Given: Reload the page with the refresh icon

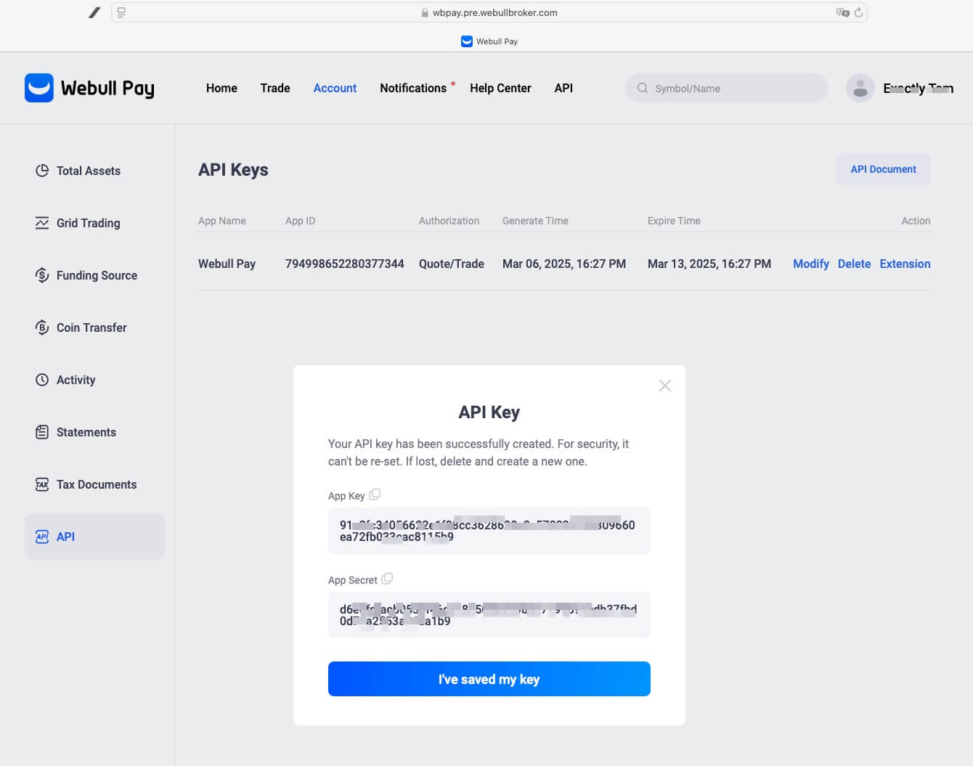Looking at the screenshot, I should [x=858, y=12].
